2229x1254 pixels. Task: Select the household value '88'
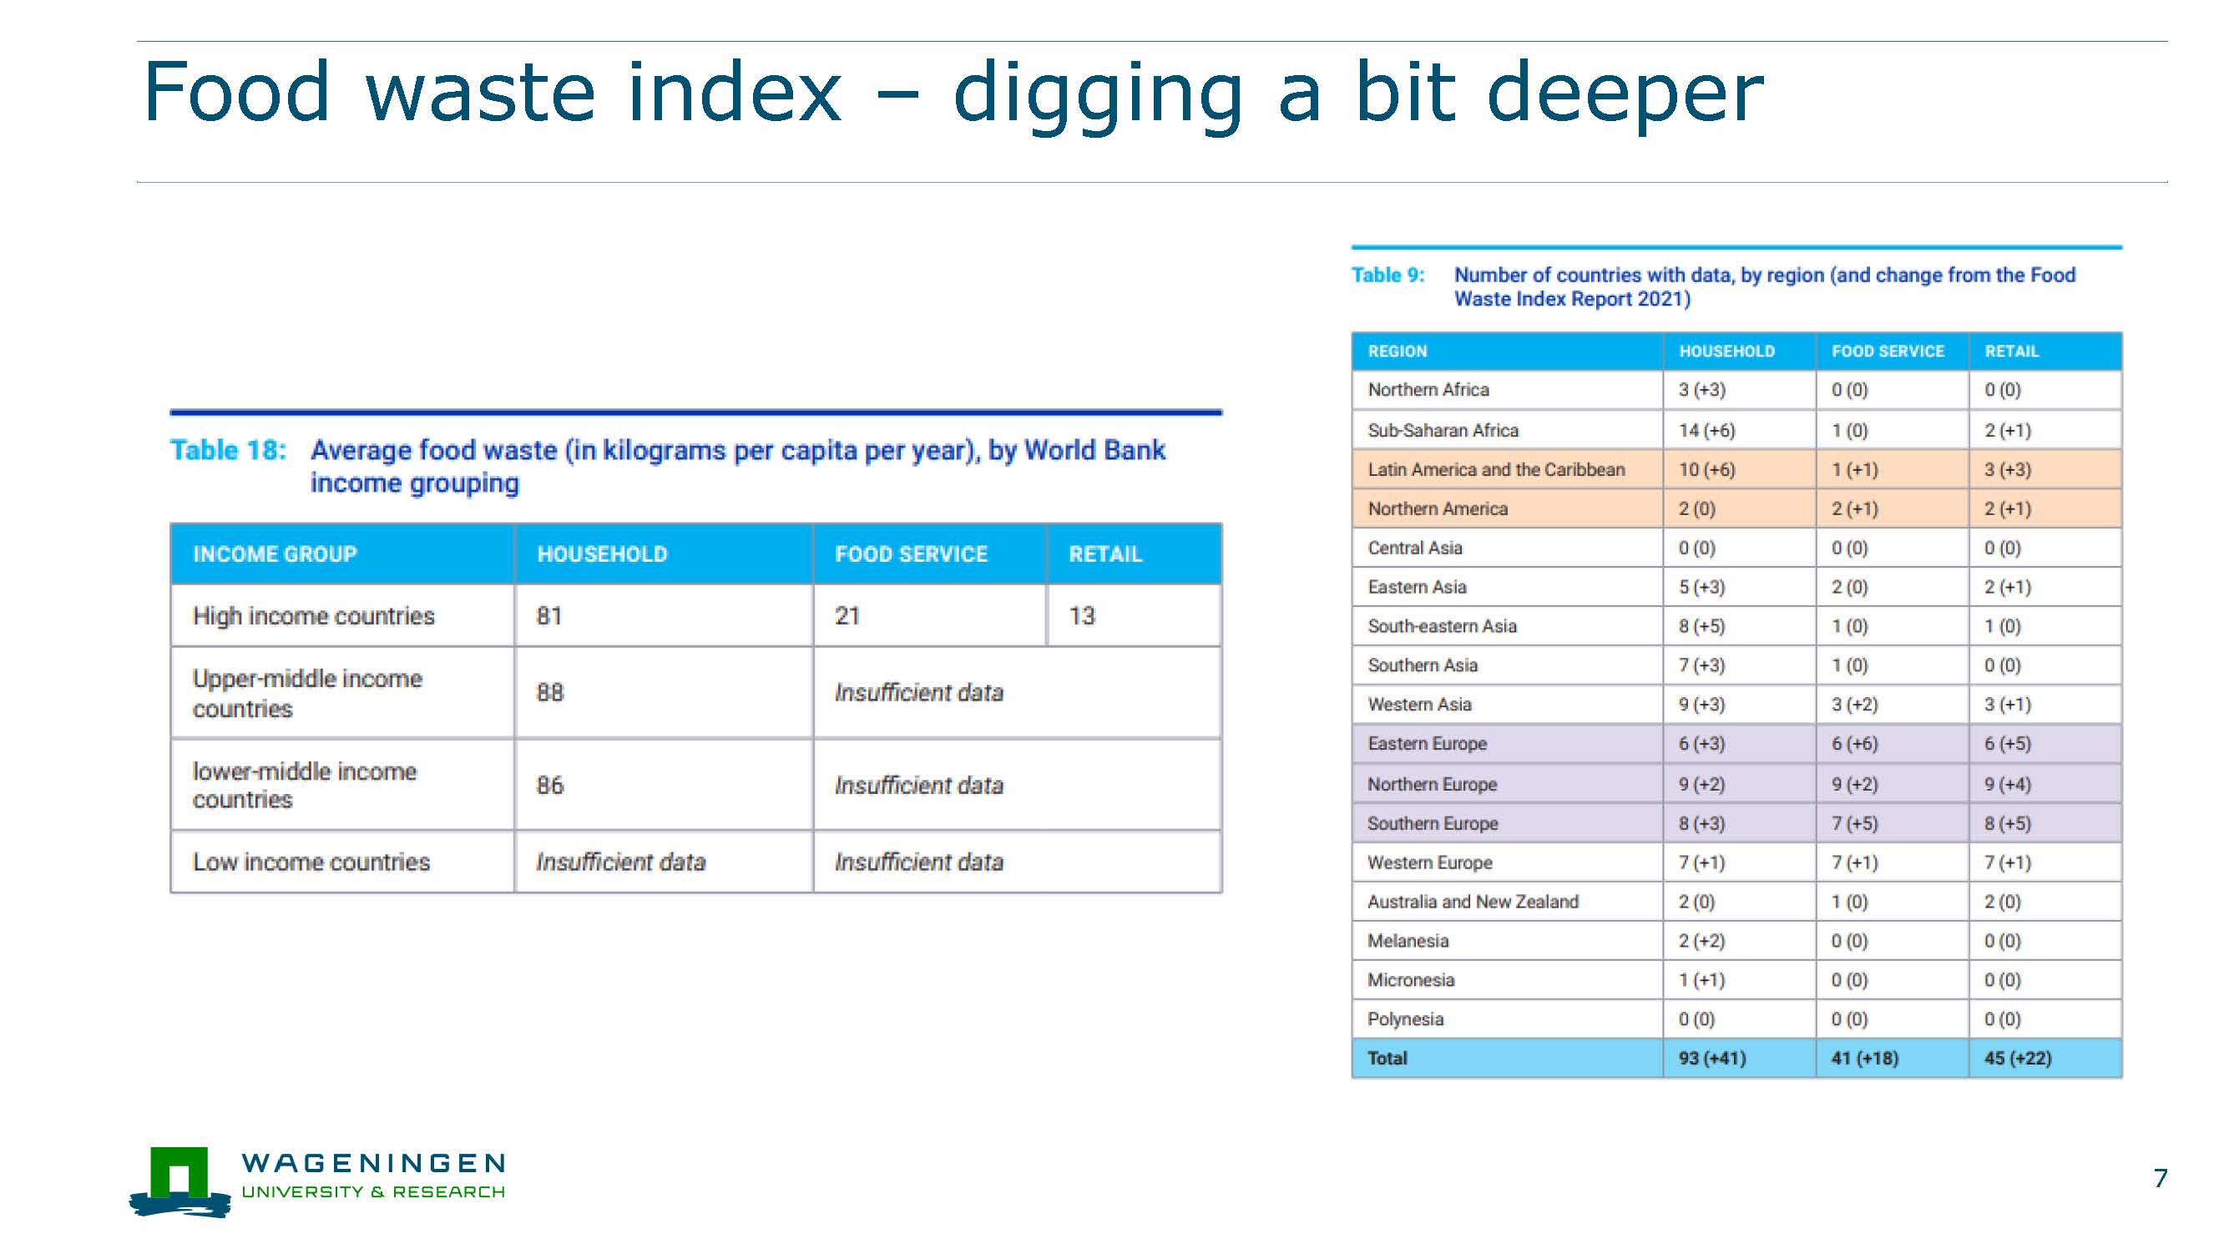click(549, 692)
